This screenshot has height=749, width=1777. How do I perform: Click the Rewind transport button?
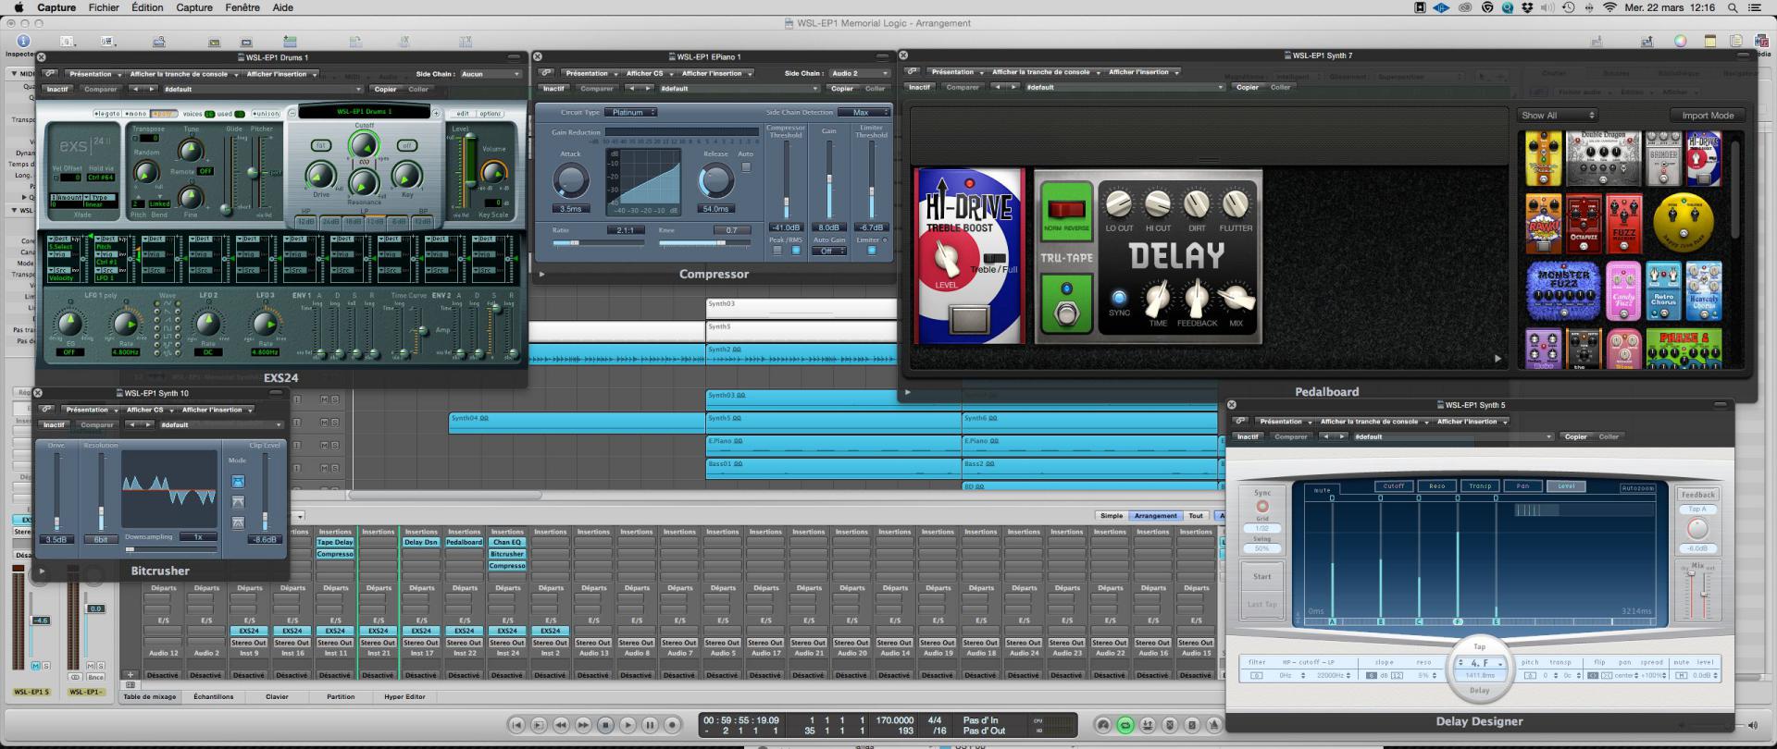561,725
